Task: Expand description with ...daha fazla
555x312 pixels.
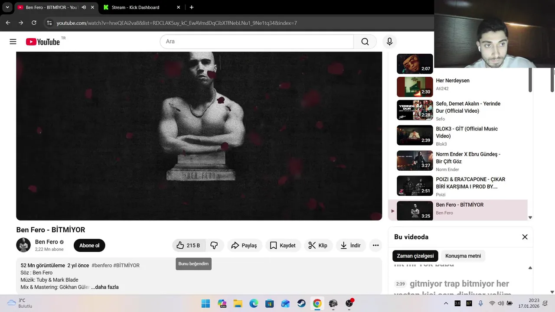Action: pos(104,287)
